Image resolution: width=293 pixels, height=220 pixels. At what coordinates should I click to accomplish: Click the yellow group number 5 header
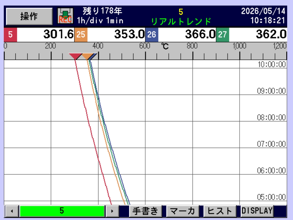(181, 12)
